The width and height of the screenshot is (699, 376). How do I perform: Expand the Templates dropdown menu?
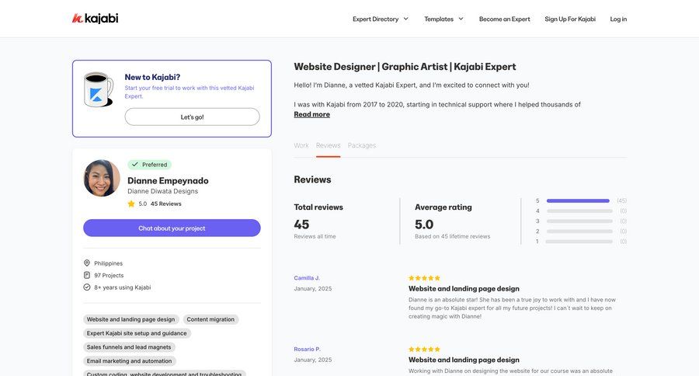(443, 19)
